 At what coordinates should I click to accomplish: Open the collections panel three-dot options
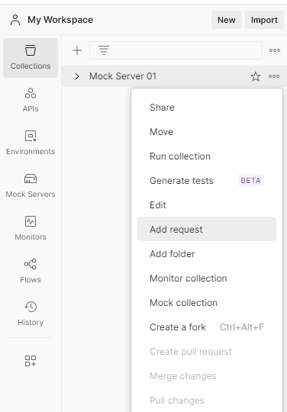pyautogui.click(x=275, y=50)
